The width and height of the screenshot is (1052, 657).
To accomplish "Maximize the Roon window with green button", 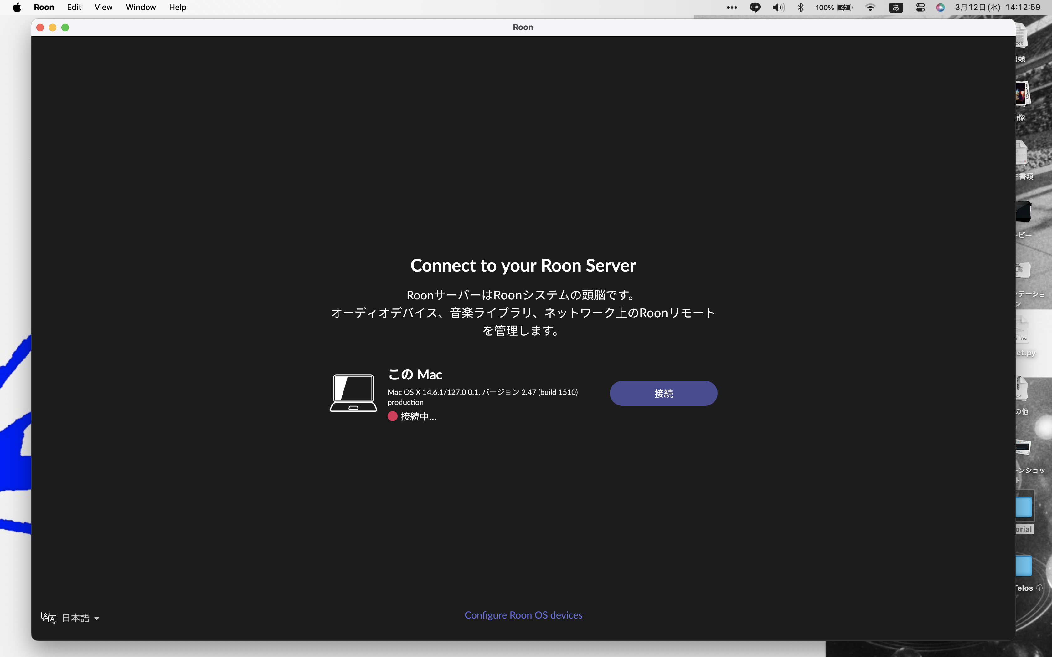I will (x=65, y=28).
